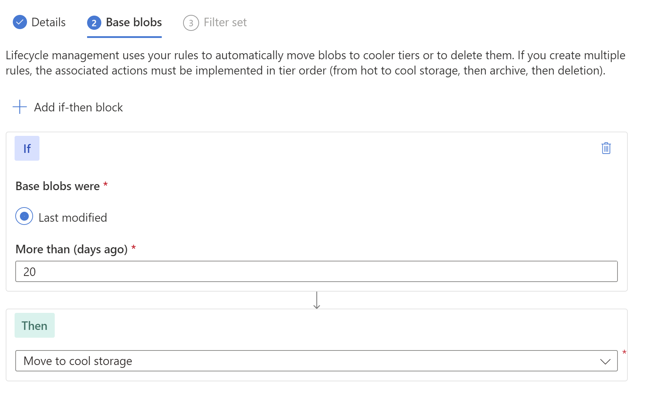Screen dimensions: 647x398
Task: Click the step 3 number circle icon
Action: (x=191, y=23)
